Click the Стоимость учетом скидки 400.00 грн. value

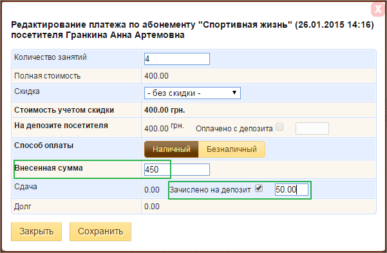[165, 110]
